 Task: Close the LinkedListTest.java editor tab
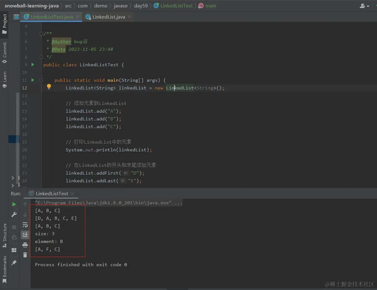click(77, 17)
